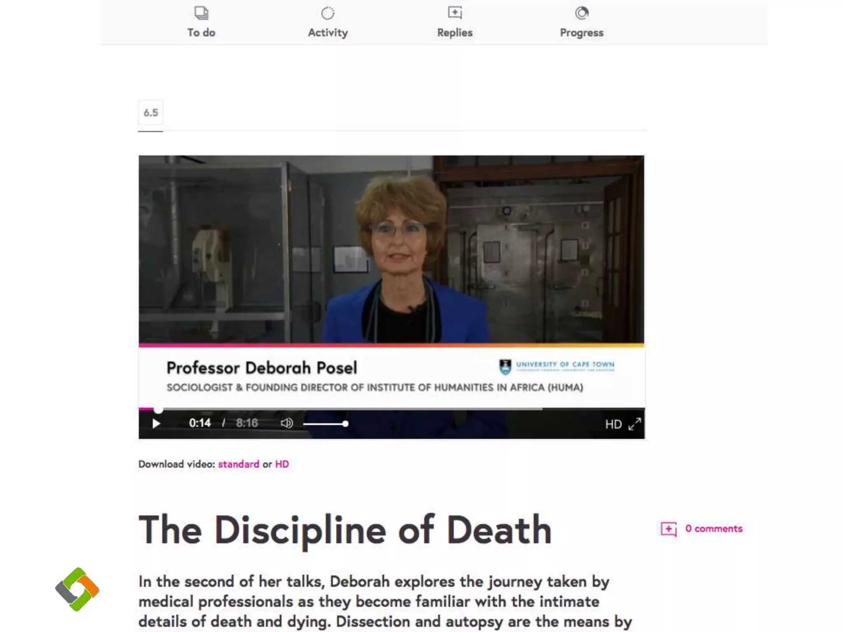Screen dimensions: 843x632
Task: Download the standard video version
Action: (x=239, y=464)
